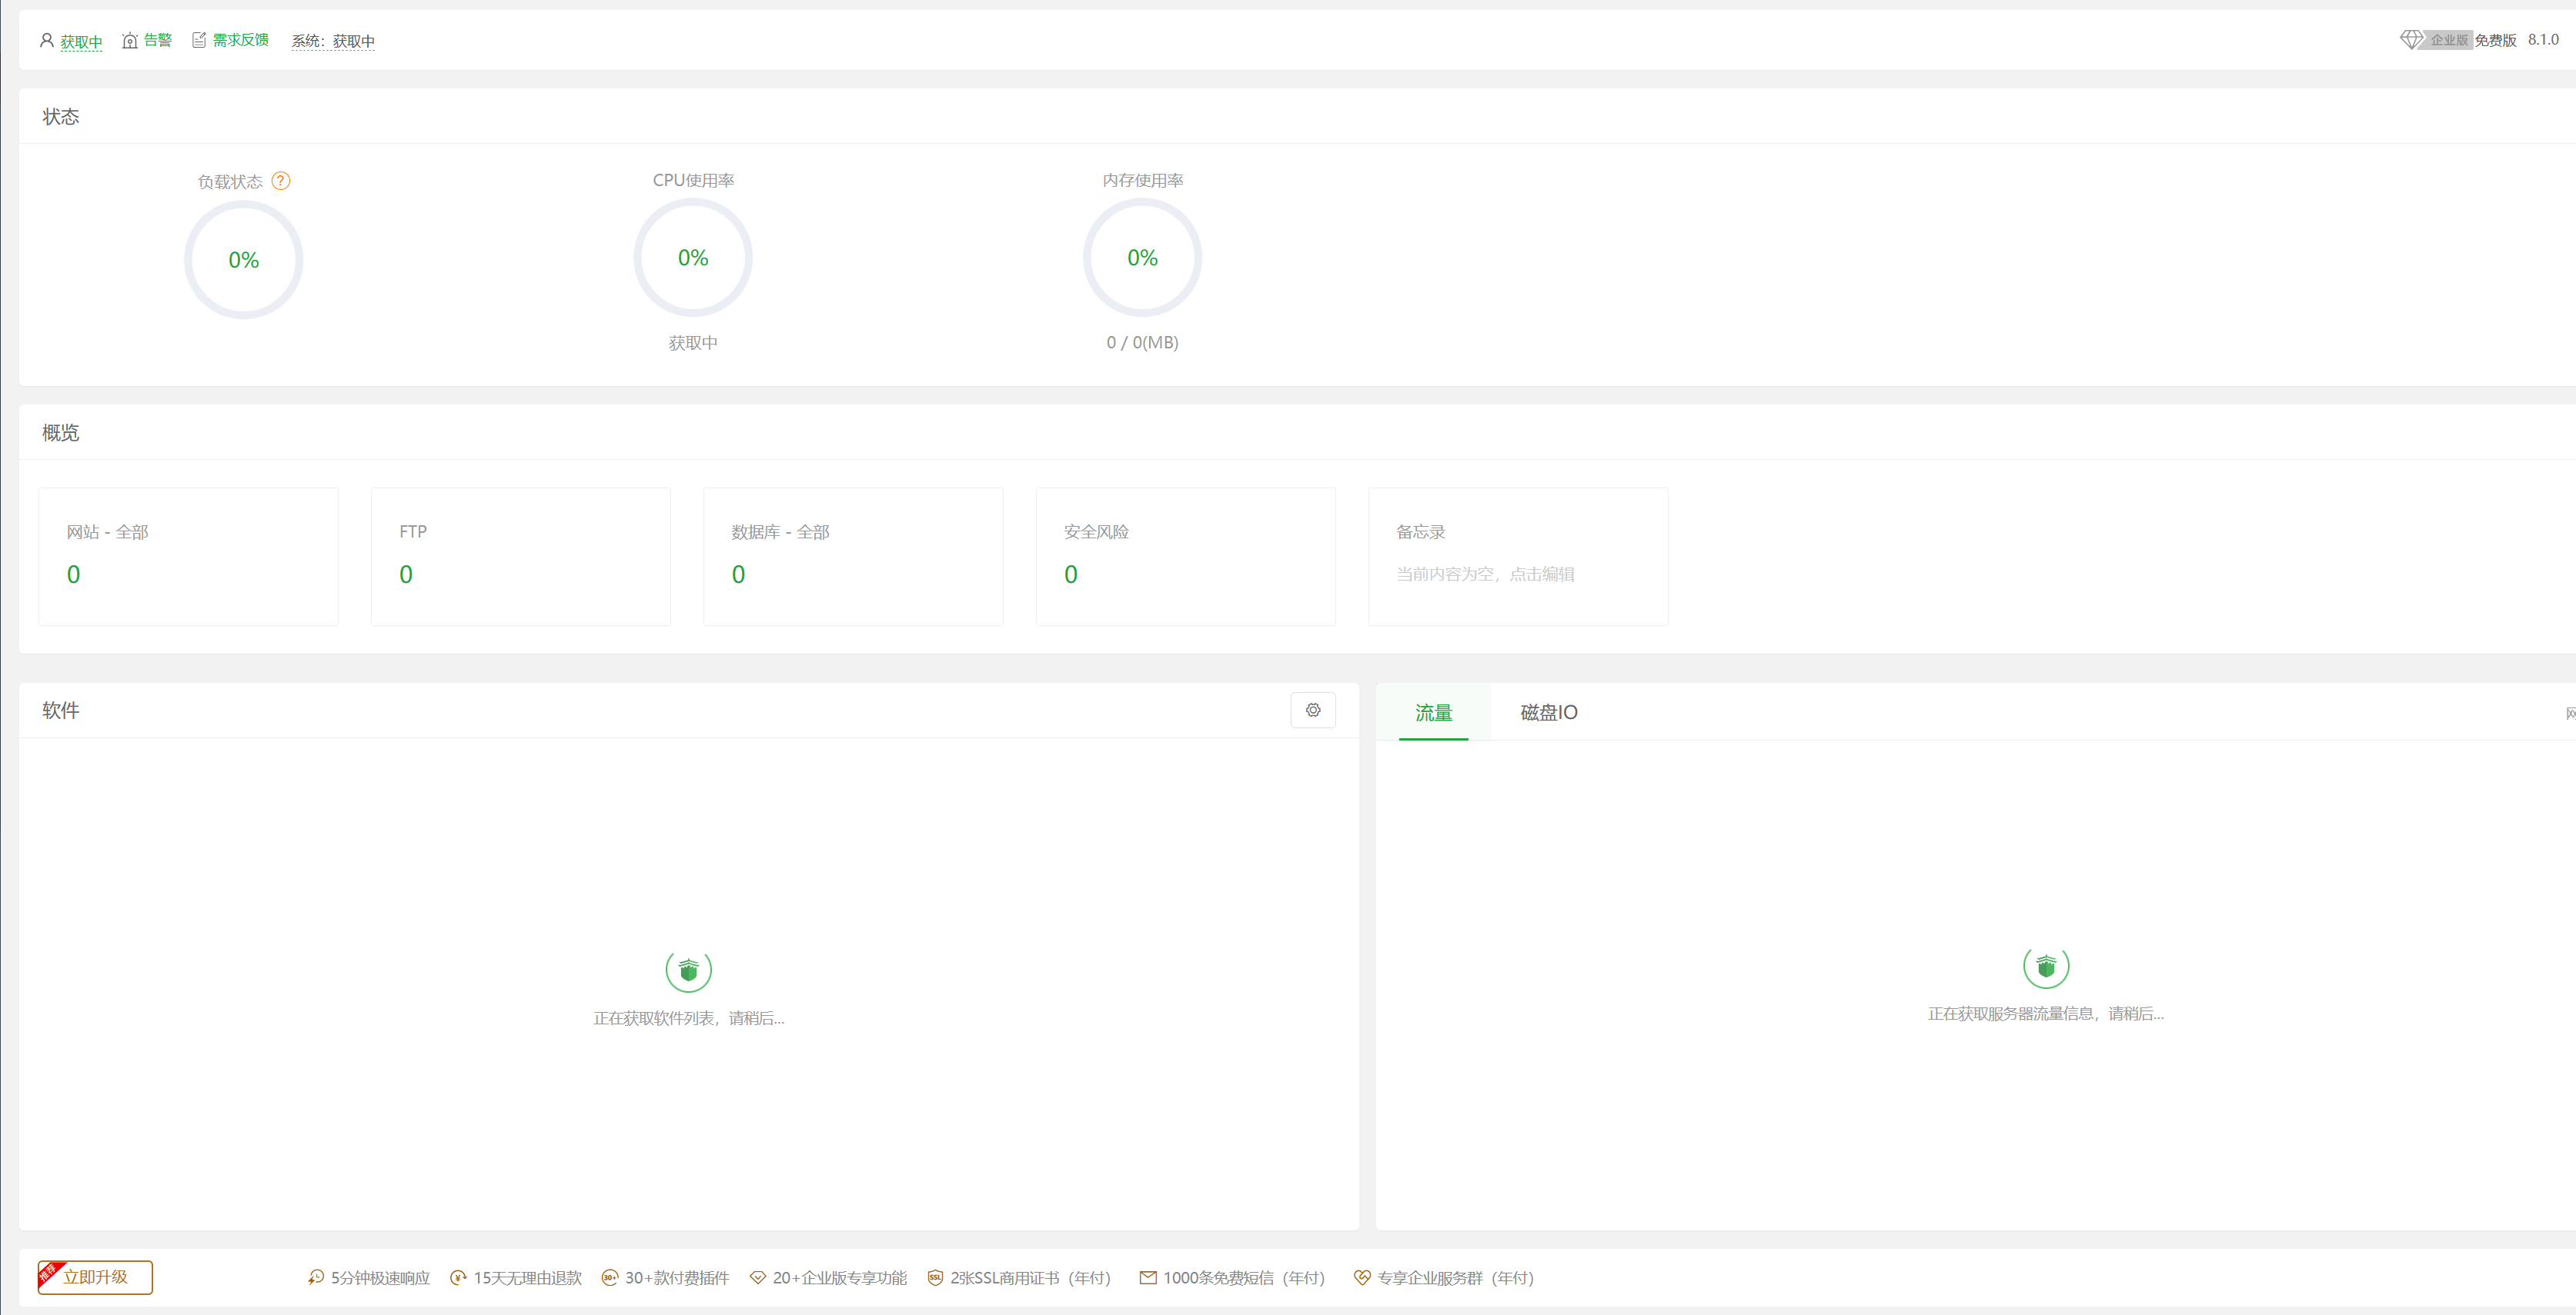Click the 正在获取服务器流量信息 loading message
This screenshot has height=1315, width=2576.
2046,1014
